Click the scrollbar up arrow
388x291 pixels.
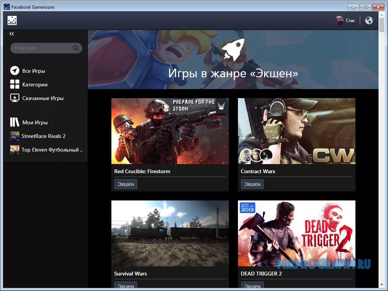click(382, 15)
